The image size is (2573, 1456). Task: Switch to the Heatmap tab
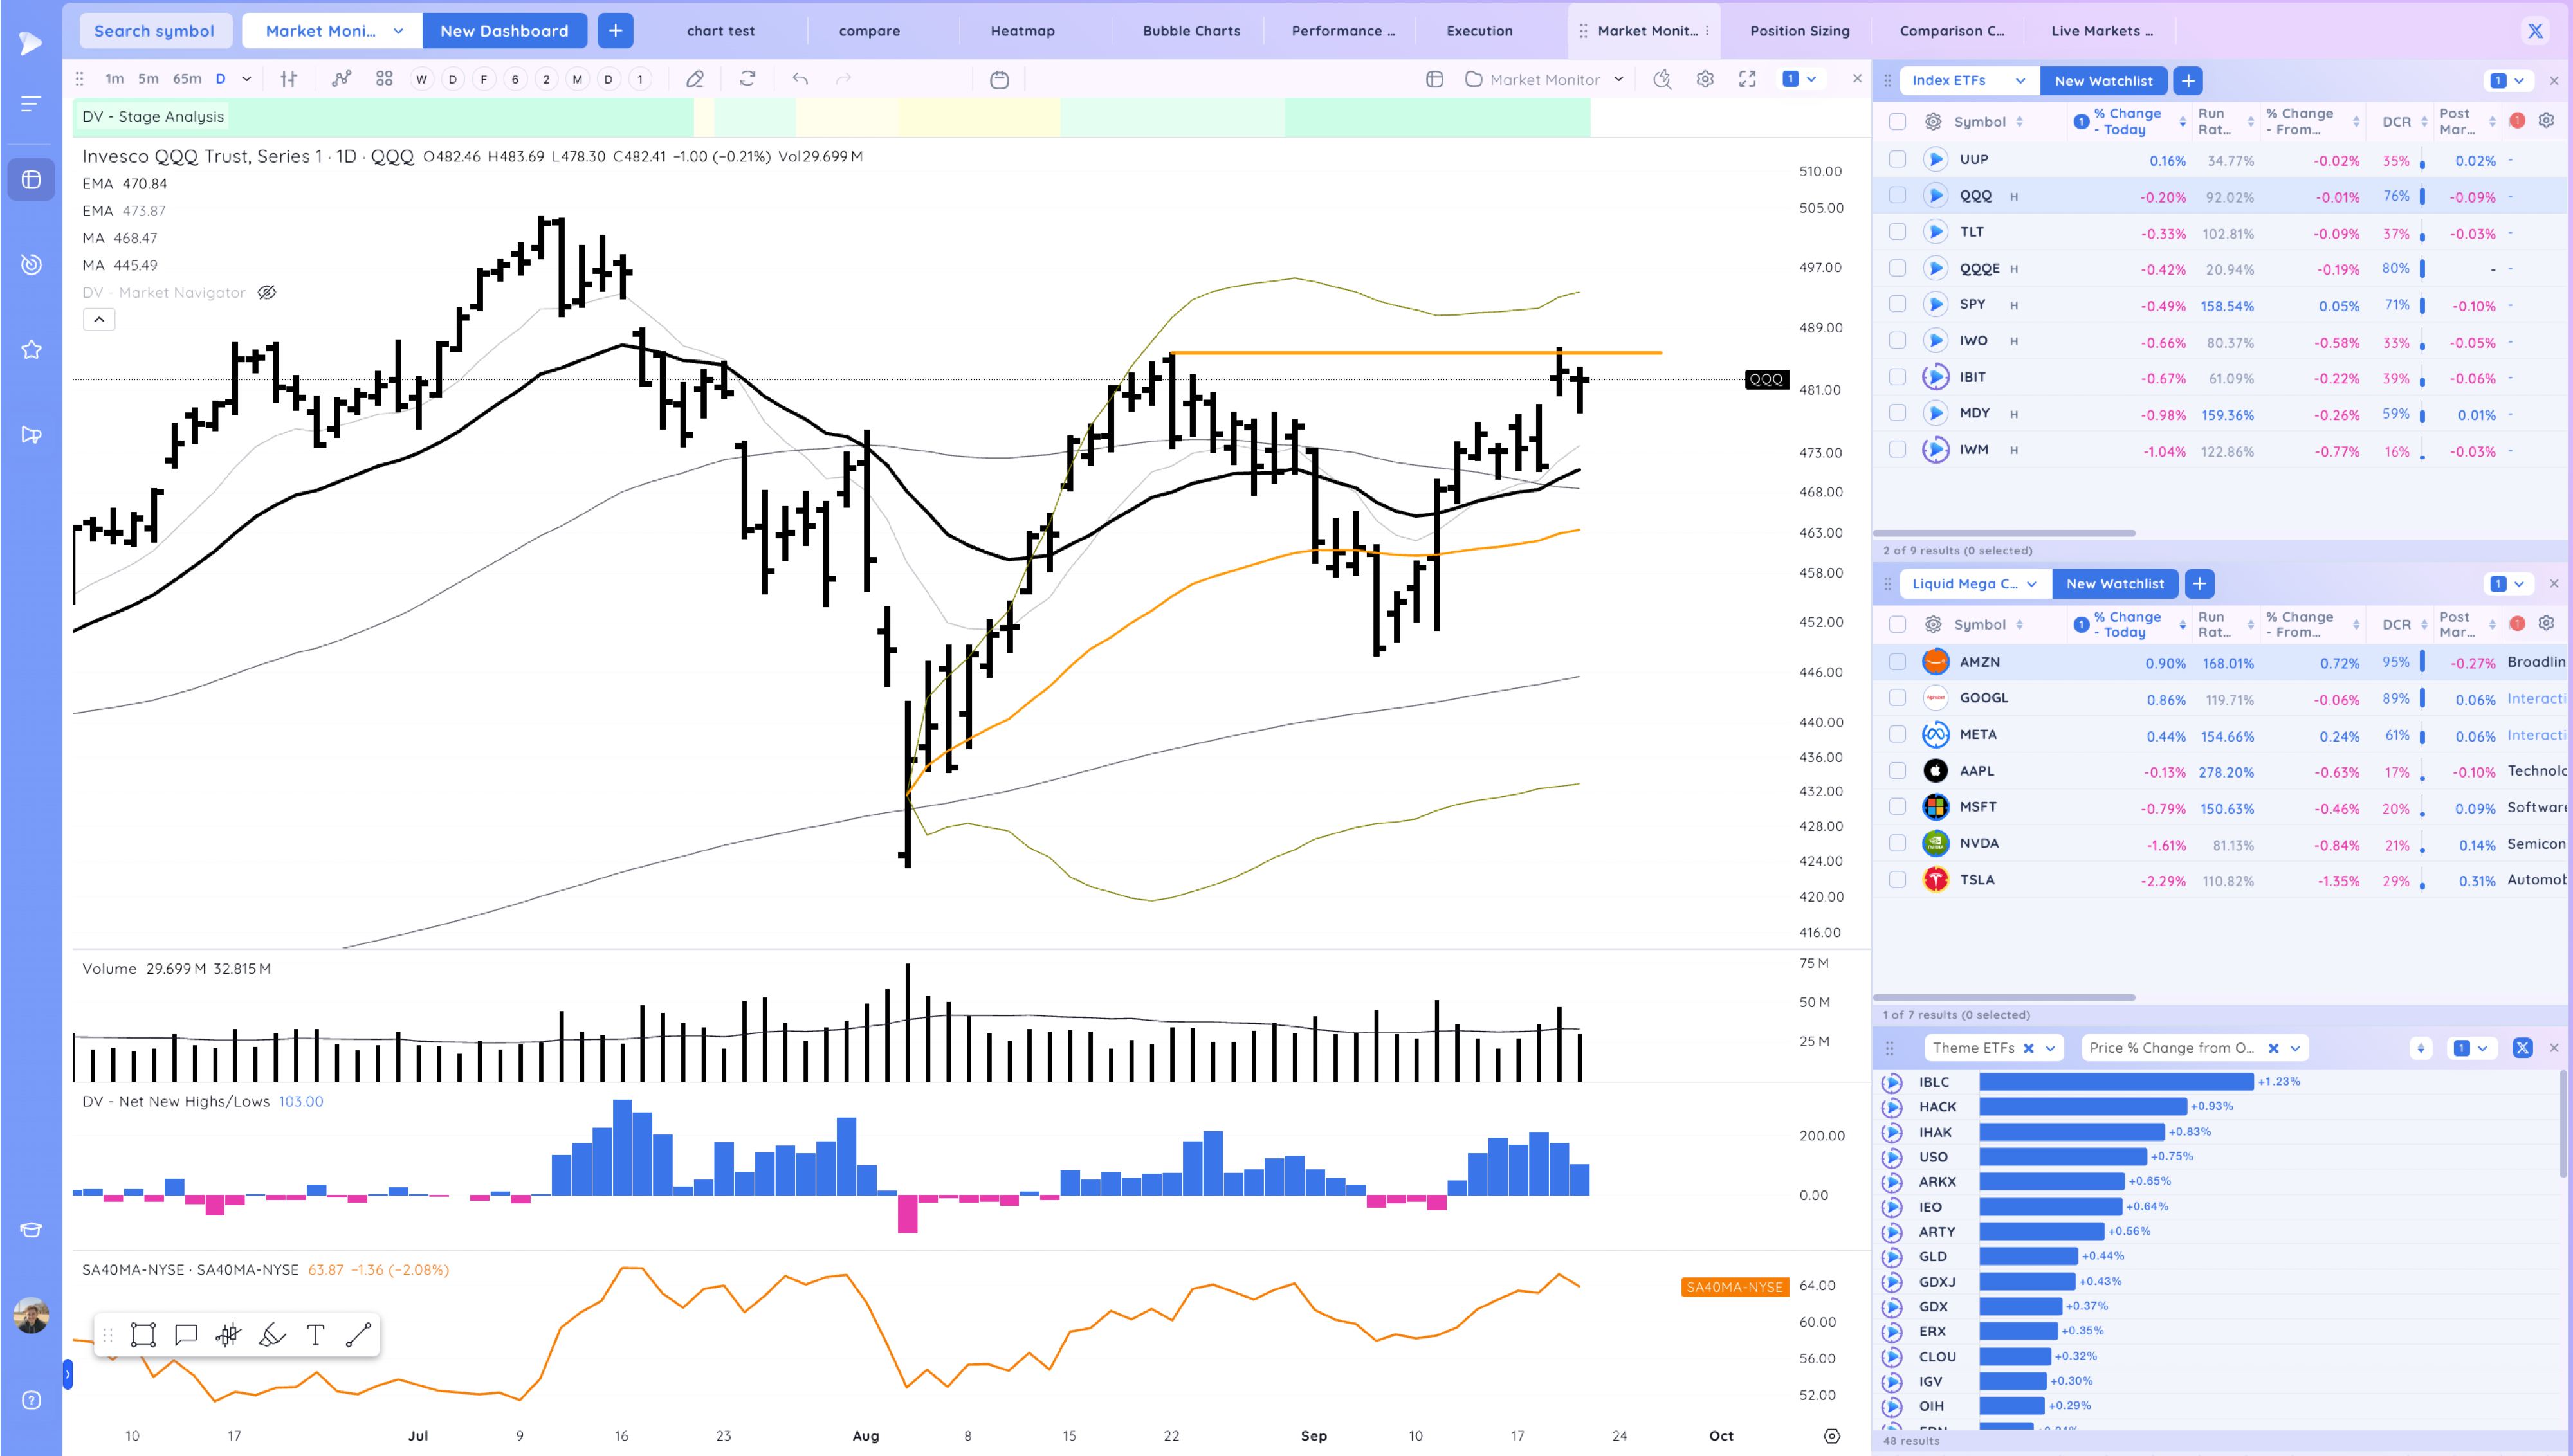click(x=1022, y=31)
